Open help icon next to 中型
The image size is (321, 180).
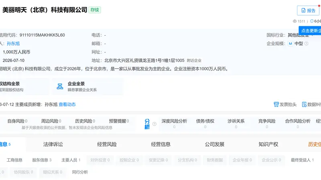pos(306,44)
